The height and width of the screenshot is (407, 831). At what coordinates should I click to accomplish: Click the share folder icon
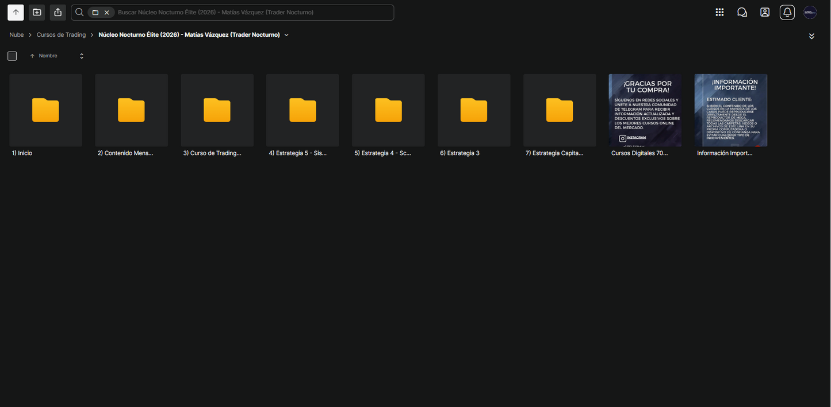(x=58, y=12)
